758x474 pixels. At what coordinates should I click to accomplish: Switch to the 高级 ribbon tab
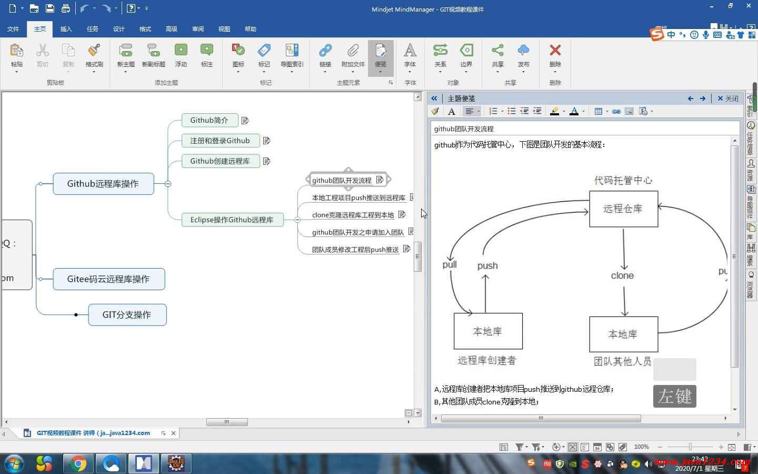point(172,29)
